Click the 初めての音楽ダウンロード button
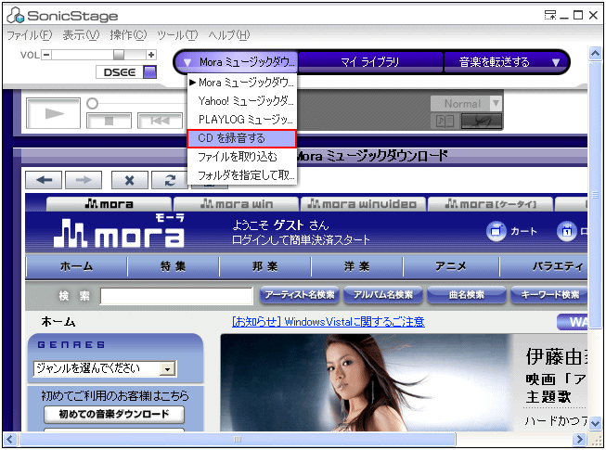Screen dimensions: 606x450 pyautogui.click(x=114, y=415)
